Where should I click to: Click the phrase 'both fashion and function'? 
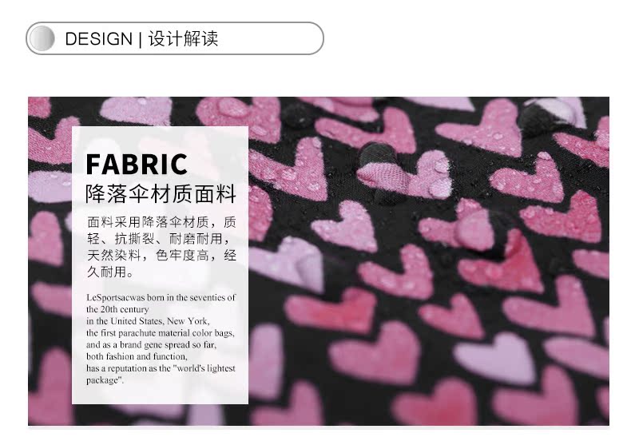pos(137,356)
